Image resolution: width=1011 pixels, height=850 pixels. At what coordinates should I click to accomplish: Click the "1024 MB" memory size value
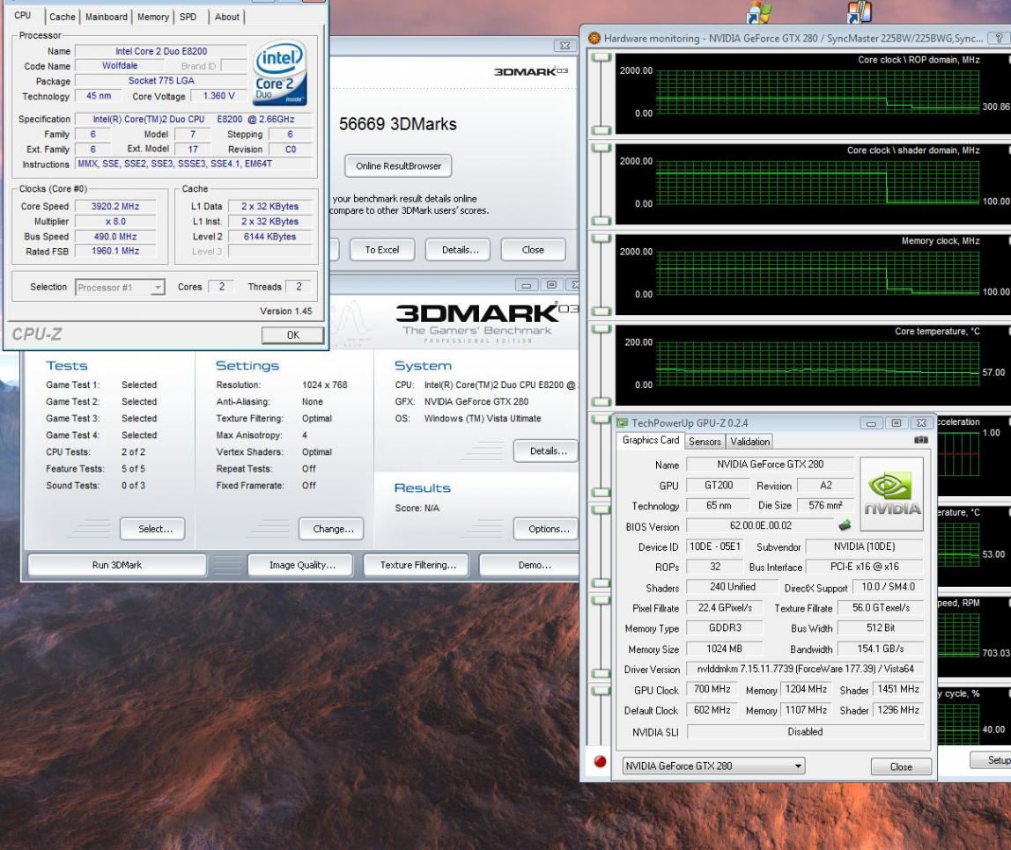coord(725,648)
